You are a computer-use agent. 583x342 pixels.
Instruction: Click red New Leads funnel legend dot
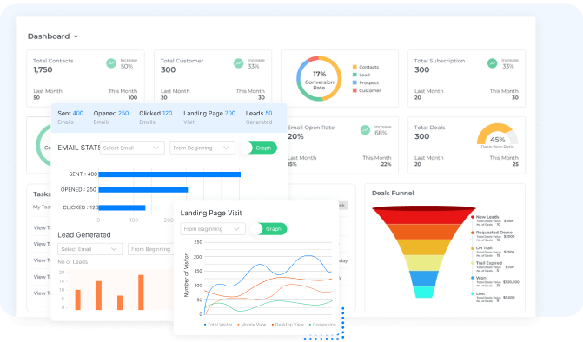tap(473, 217)
